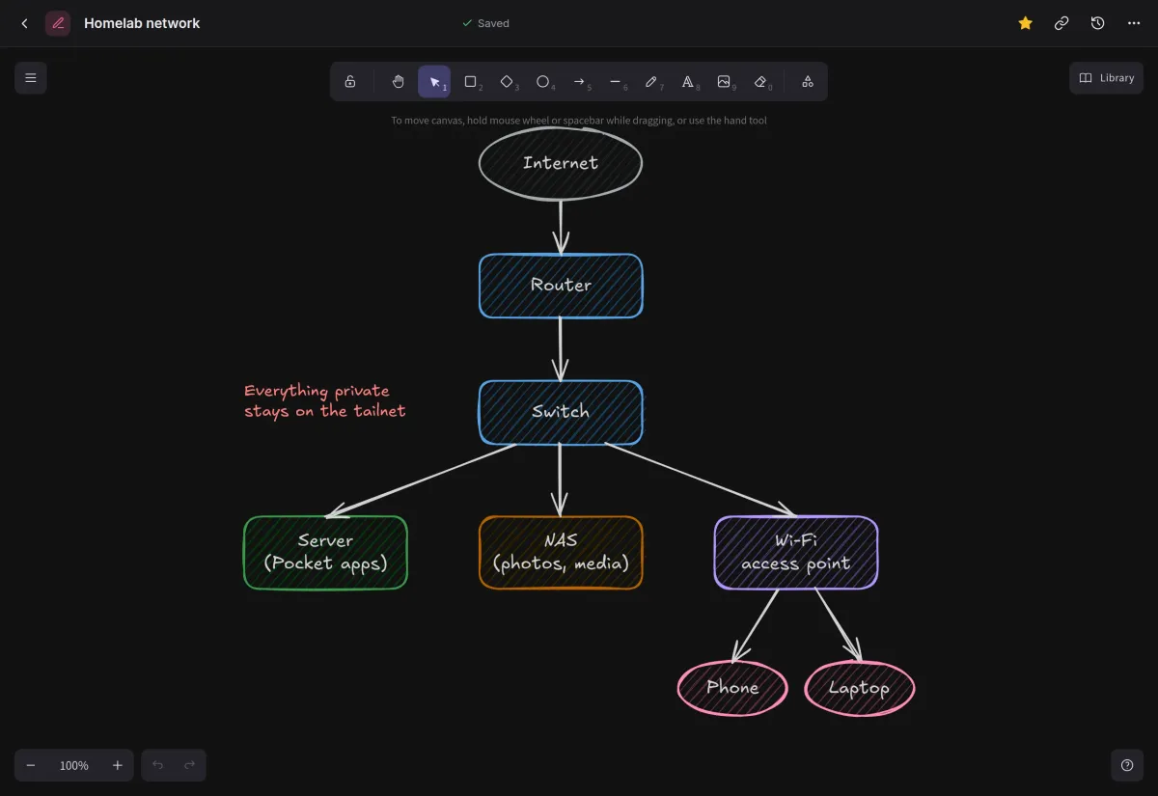Viewport: 1158px width, 796px height.
Task: Open the hamburger main menu
Action: pos(31,78)
